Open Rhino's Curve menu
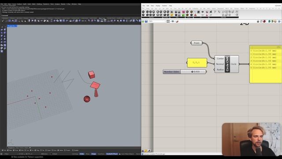This screenshot has height=159, width=282. coord(14,4)
